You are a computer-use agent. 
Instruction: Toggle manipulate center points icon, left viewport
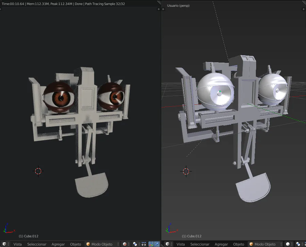(x=144, y=244)
